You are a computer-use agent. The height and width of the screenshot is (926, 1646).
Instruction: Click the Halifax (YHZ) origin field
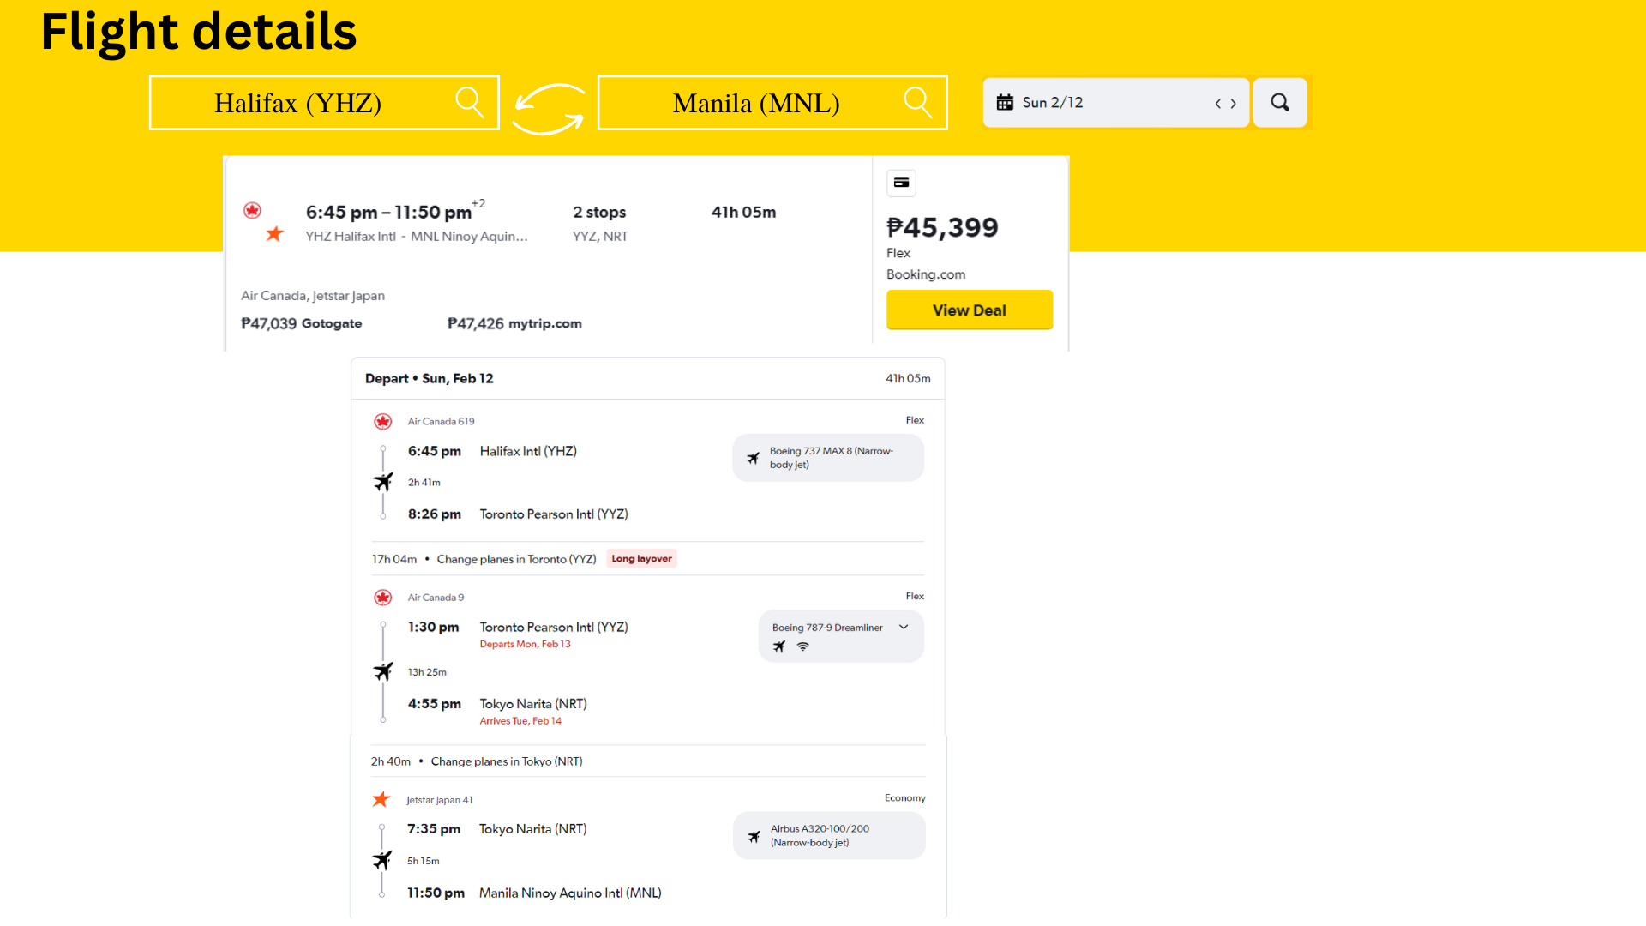click(x=298, y=103)
